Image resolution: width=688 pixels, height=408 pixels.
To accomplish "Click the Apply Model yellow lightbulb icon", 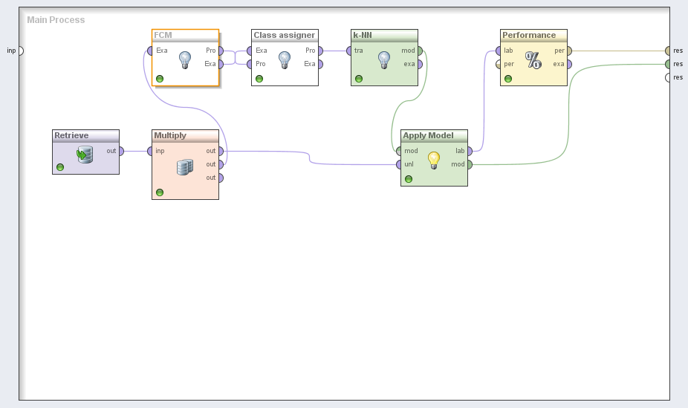I will point(434,160).
